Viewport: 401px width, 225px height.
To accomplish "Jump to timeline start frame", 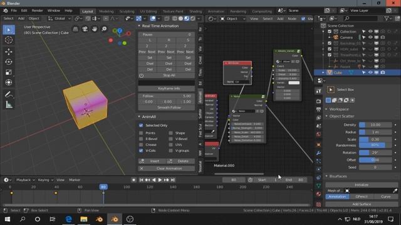I will [142, 180].
